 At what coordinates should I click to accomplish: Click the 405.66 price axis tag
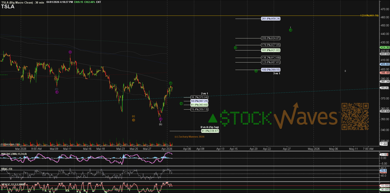click(x=384, y=64)
